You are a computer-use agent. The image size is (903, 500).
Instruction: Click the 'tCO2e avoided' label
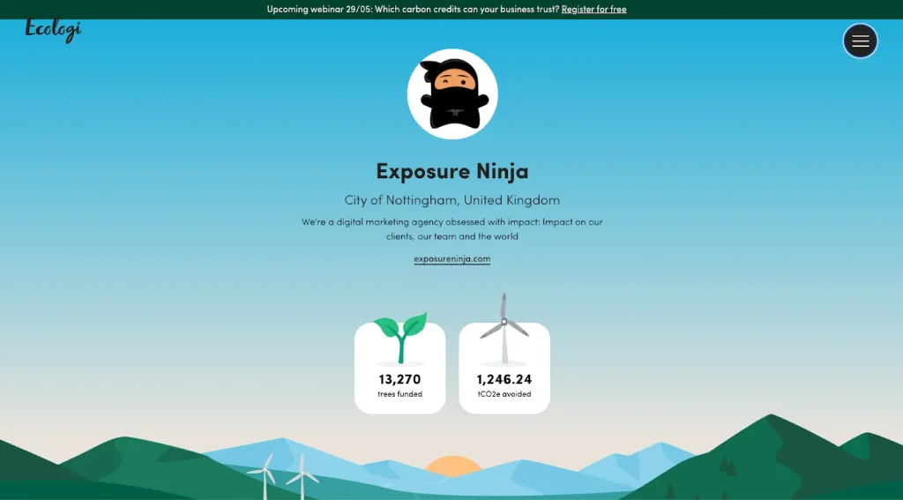point(504,394)
